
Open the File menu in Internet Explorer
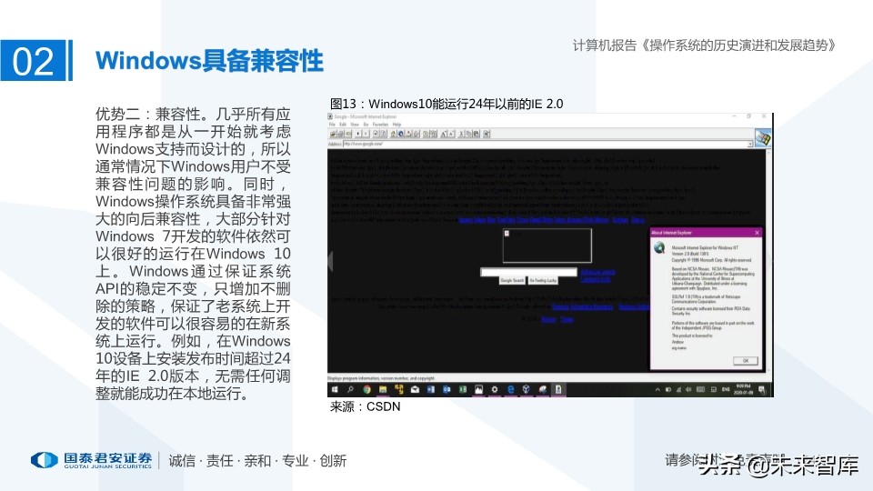click(x=332, y=125)
